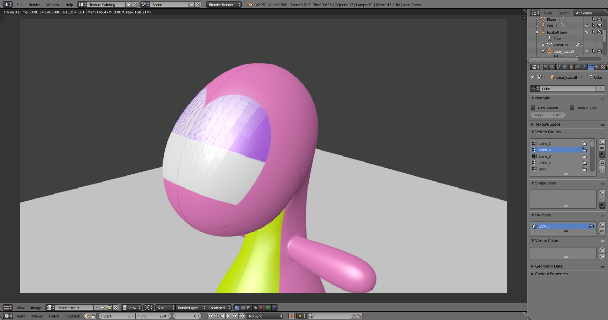Image resolution: width=608 pixels, height=320 pixels.
Task: Open Playback menu in timeline
Action: [x=72, y=316]
